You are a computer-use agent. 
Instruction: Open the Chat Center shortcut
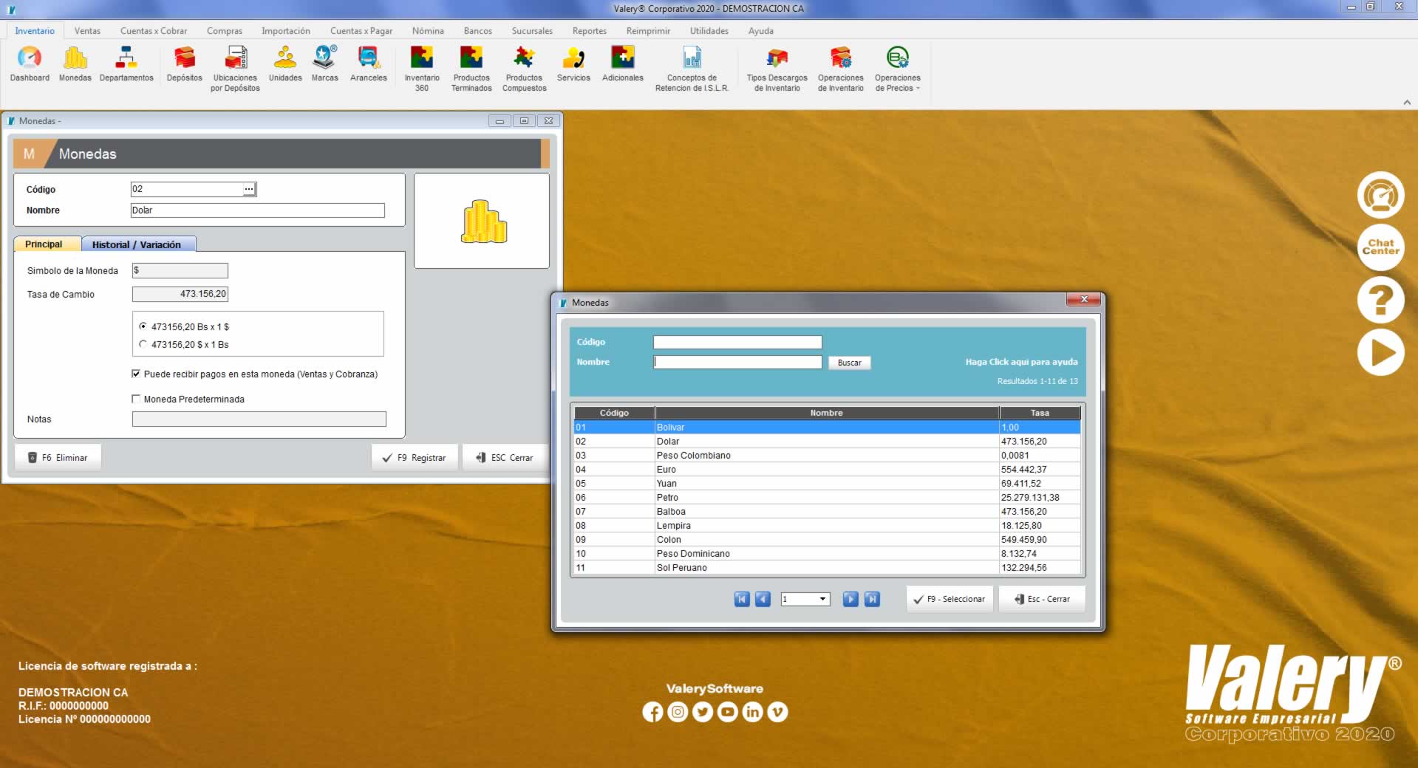click(x=1380, y=247)
